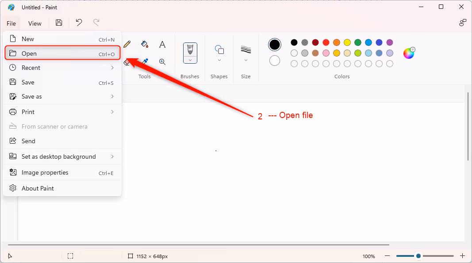Expand the Shapes dropdown chevron
Viewport: 472px width, 263px height.
[x=219, y=60]
